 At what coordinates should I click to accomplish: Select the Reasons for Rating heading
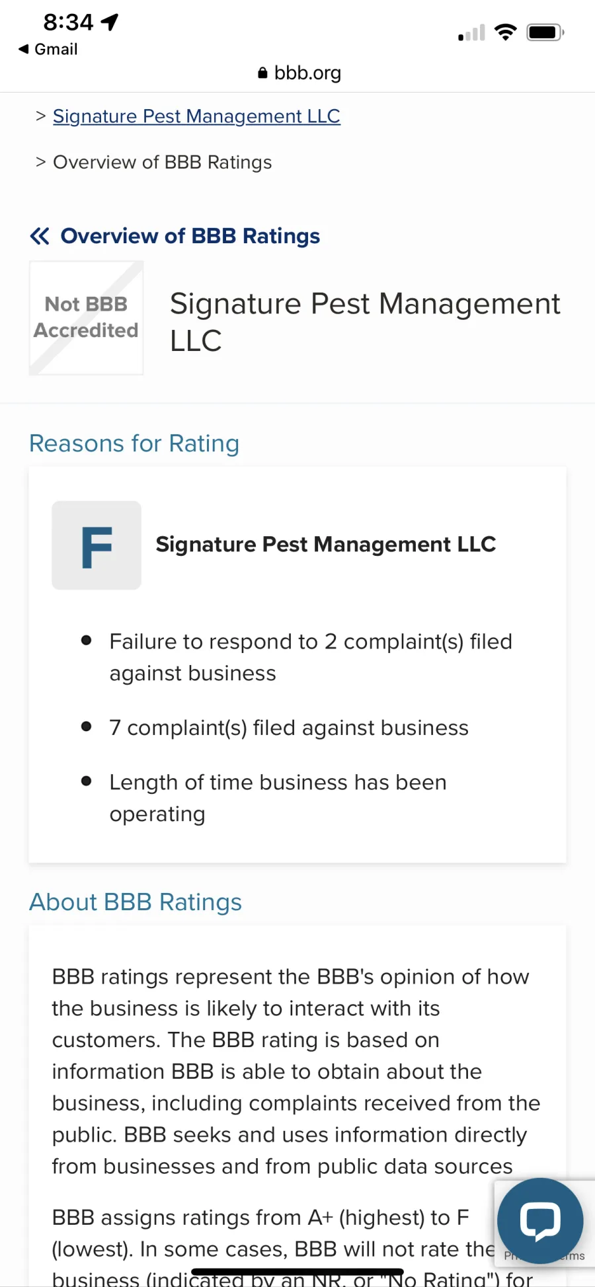click(134, 444)
